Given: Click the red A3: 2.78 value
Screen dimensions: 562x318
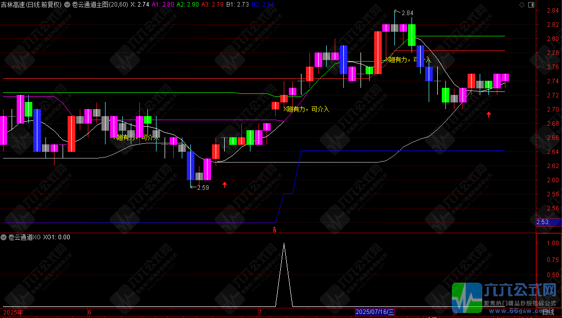Looking at the screenshot, I should tap(213, 5).
